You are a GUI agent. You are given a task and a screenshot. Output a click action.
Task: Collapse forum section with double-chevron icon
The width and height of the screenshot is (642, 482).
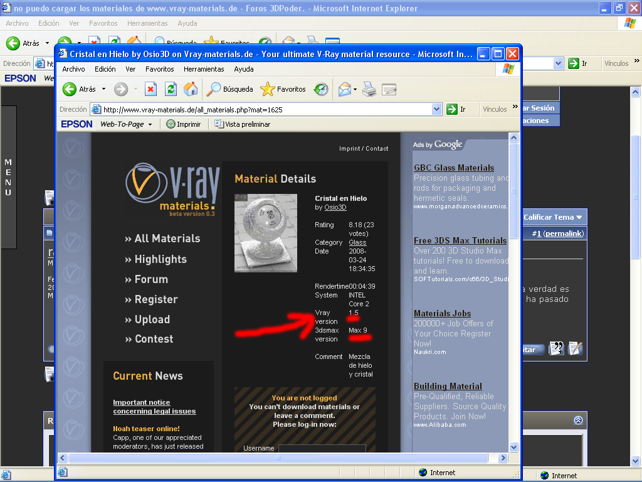(x=578, y=420)
